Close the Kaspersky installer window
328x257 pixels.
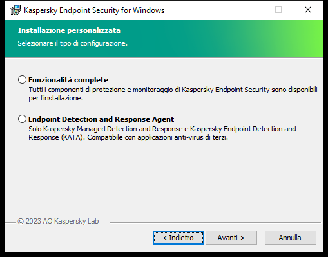[x=308, y=10]
